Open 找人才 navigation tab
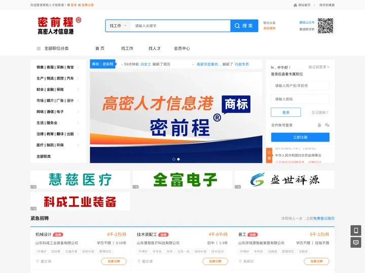The width and height of the screenshot is (365, 273). point(155,49)
